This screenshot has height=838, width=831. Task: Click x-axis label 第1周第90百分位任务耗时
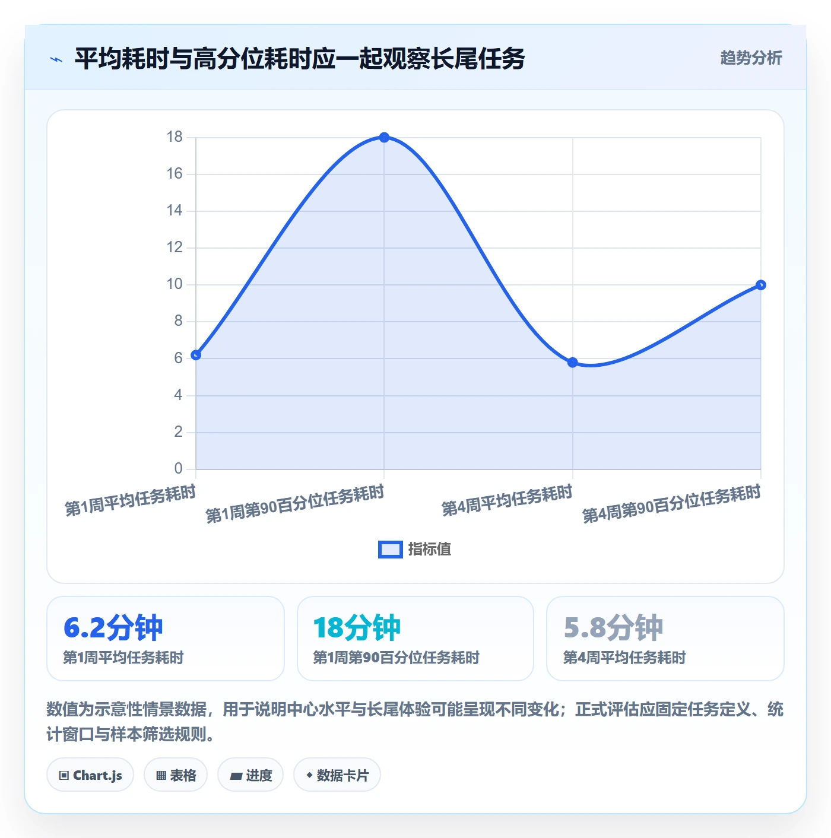(x=295, y=504)
